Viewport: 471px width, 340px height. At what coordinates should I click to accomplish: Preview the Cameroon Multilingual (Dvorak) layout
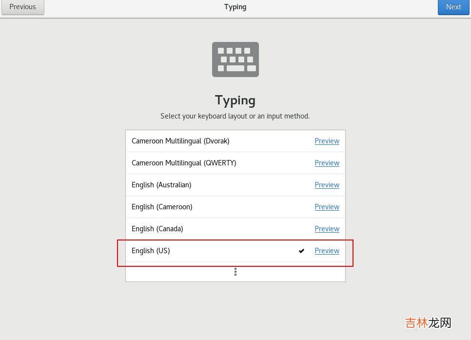tap(327, 141)
